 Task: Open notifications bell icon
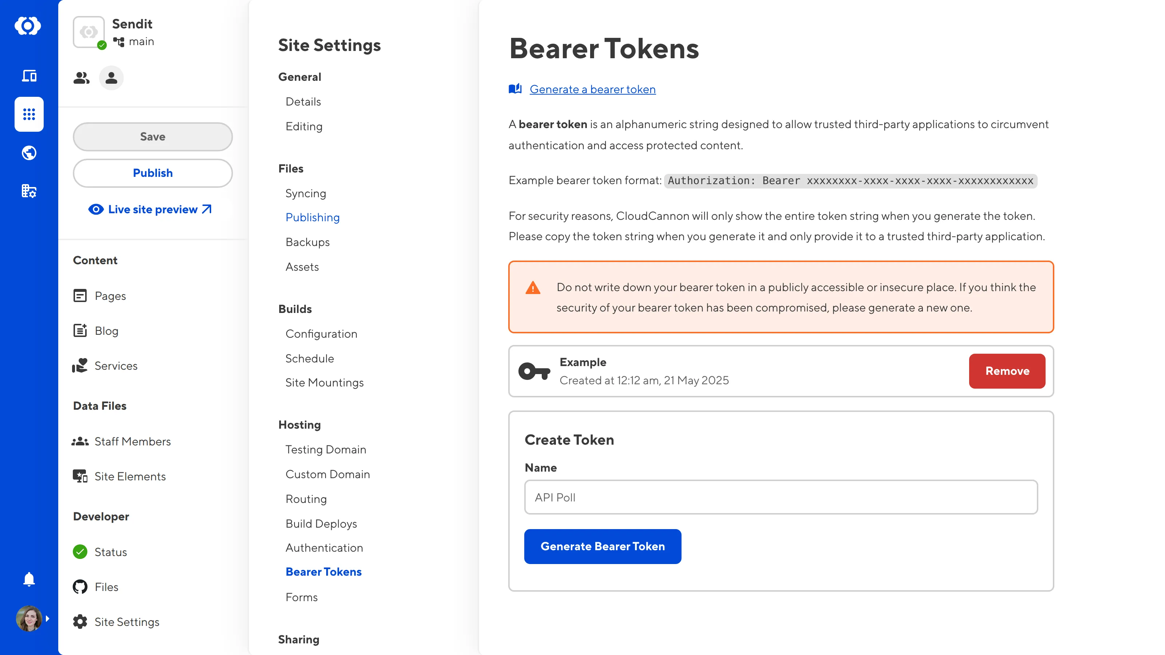coord(29,579)
